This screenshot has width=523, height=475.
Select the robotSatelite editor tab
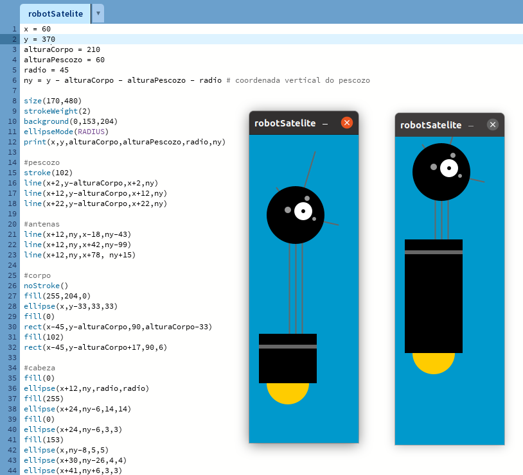[55, 13]
